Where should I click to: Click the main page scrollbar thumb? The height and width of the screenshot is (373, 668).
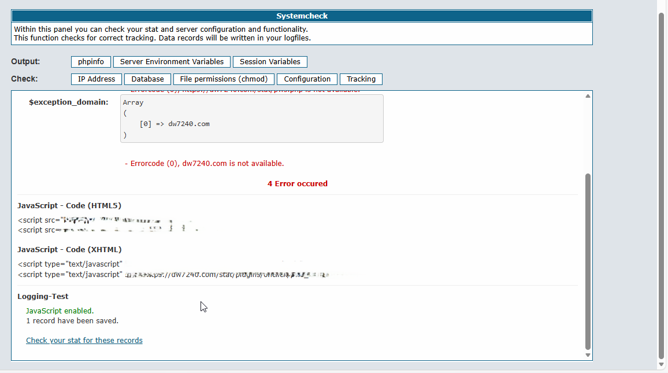click(662, 185)
